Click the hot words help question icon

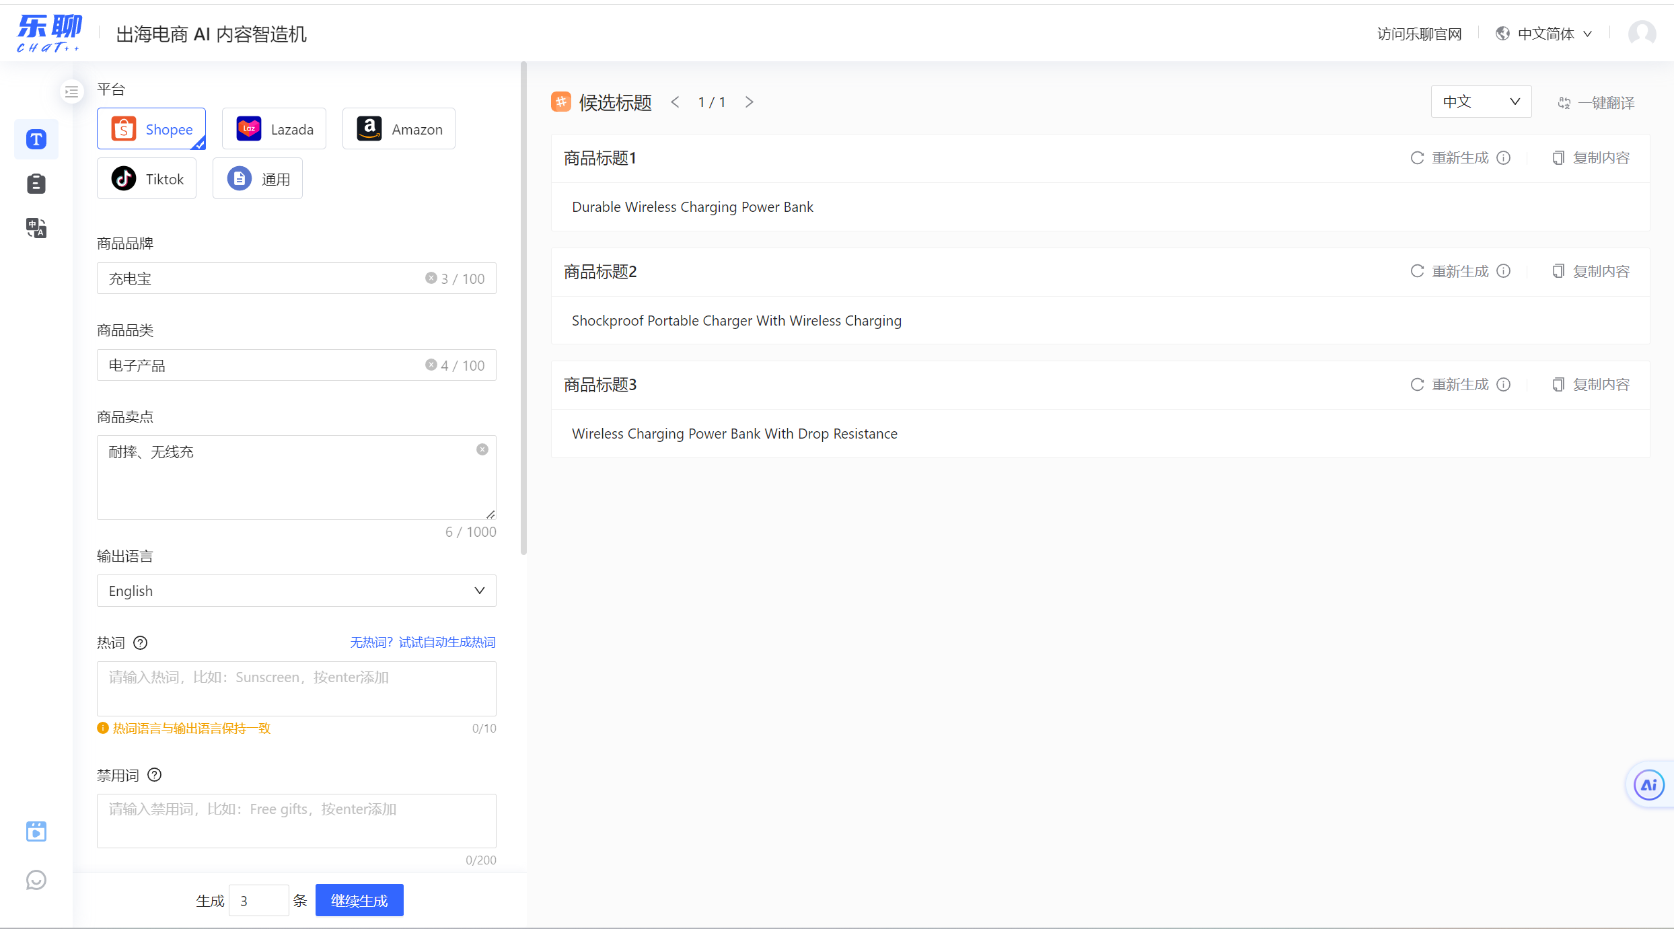coord(140,643)
